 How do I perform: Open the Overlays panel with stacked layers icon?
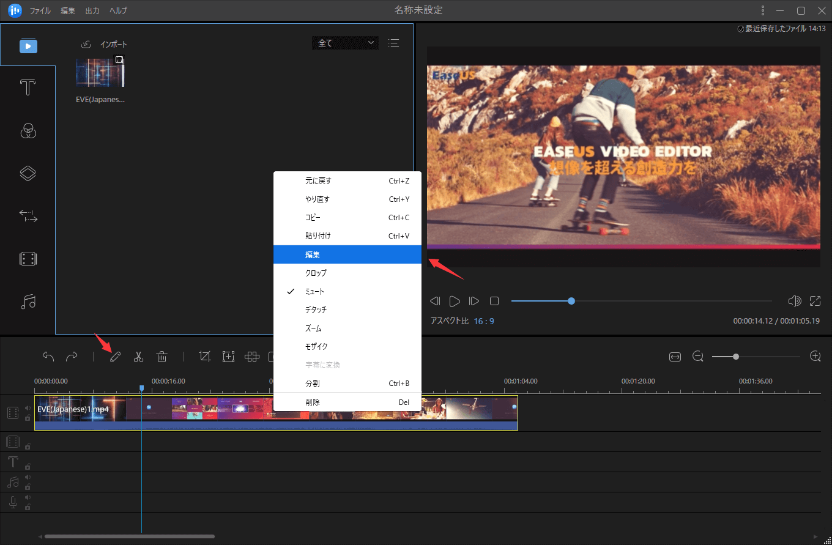coord(28,173)
